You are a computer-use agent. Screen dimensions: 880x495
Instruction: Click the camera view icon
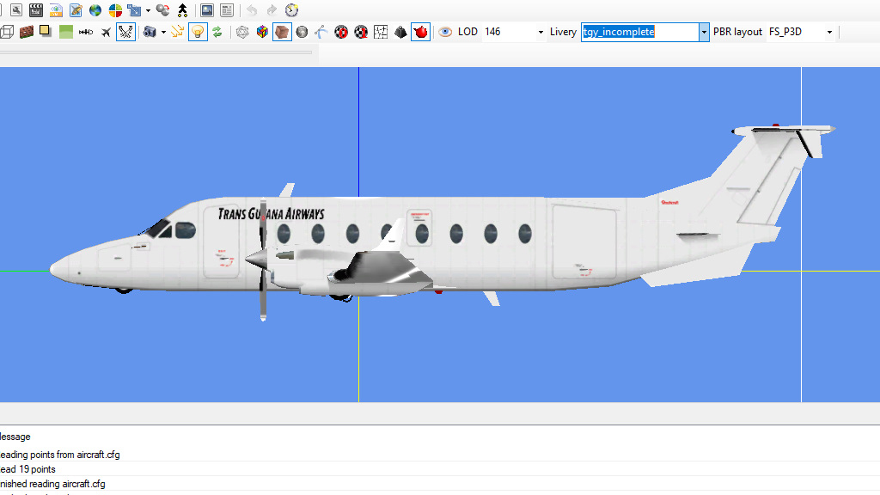pyautogui.click(x=150, y=32)
